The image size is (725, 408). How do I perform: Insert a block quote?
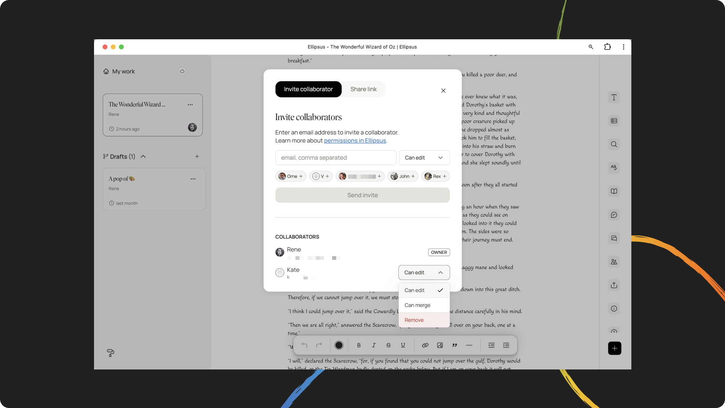455,345
